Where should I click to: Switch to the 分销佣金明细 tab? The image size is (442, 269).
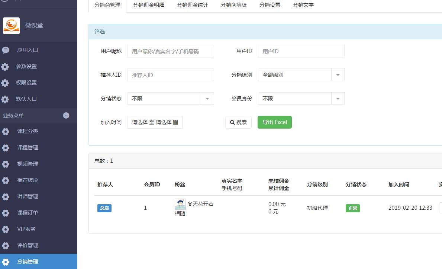[149, 5]
